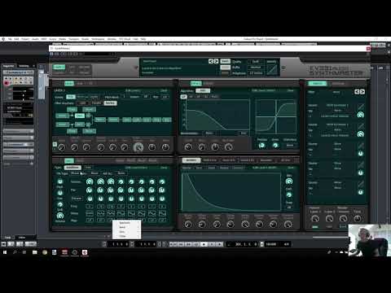This screenshot has height=293, width=391.
Task: Click the large hovered knob in layer panel
Action: 138,147
